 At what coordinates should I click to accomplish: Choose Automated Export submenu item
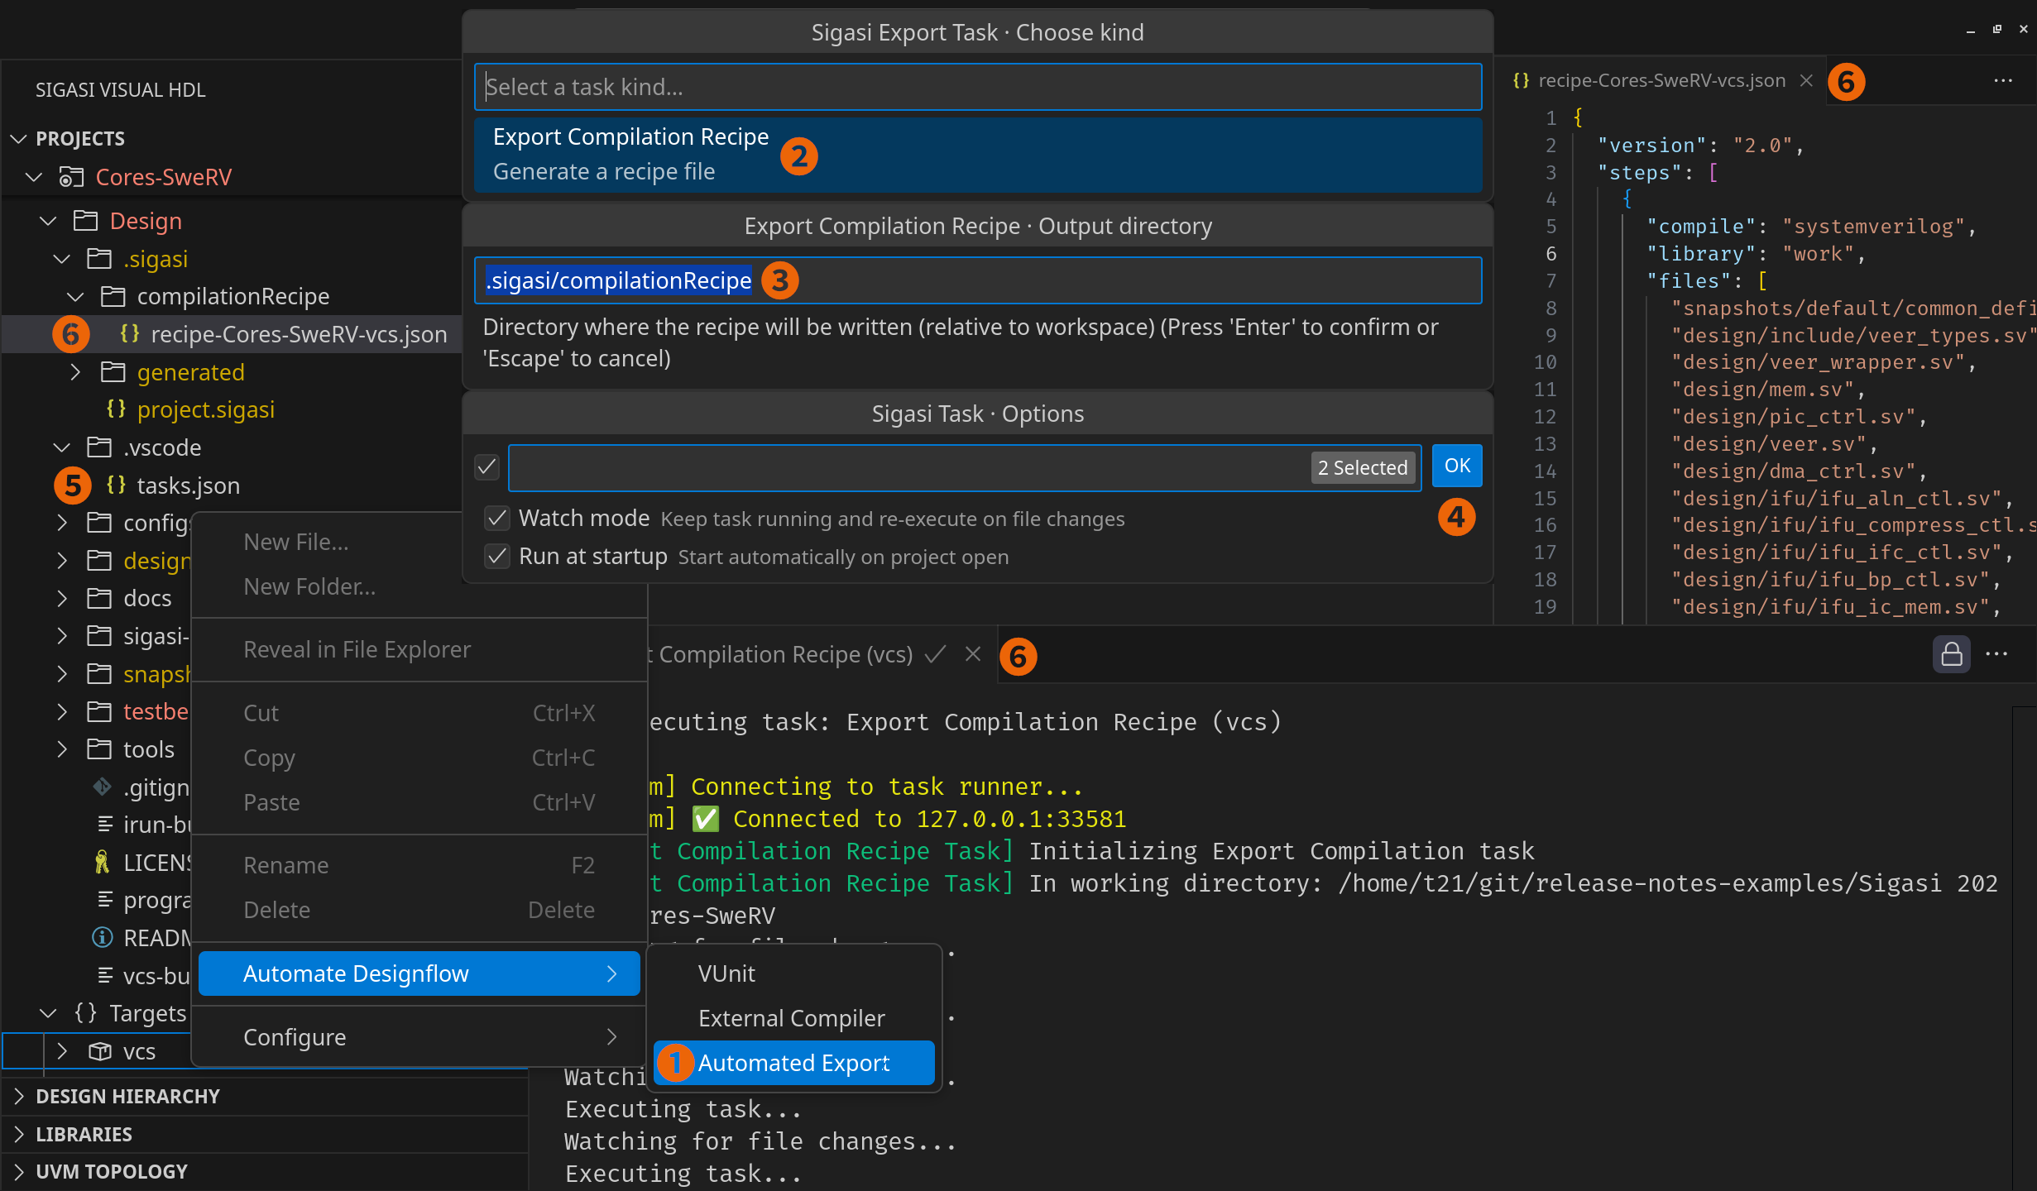tap(793, 1063)
